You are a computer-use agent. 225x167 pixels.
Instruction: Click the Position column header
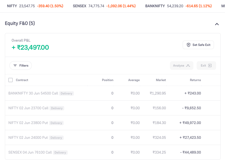(108, 80)
